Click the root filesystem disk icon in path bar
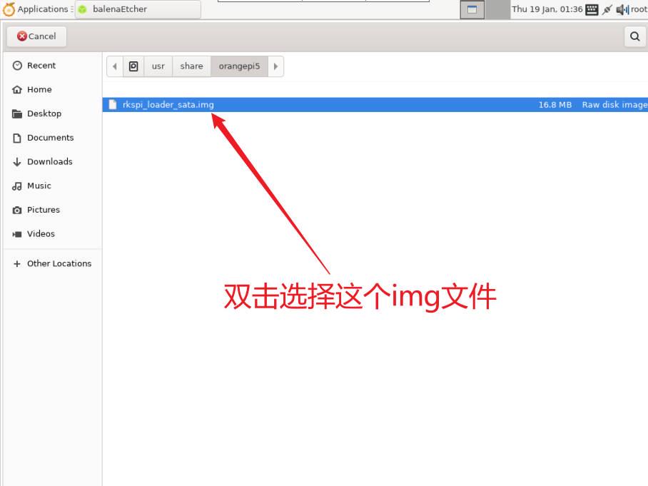The image size is (648, 486). [x=133, y=66]
